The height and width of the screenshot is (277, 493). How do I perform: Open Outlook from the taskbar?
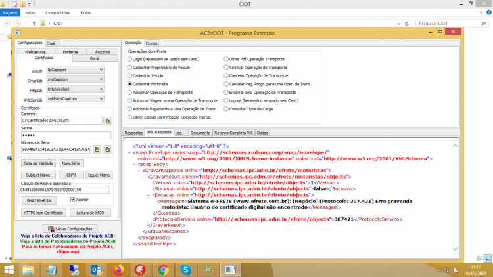click(96, 270)
